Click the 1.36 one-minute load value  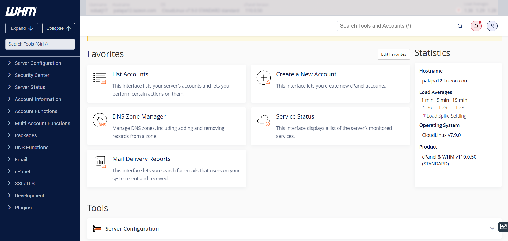tap(427, 108)
